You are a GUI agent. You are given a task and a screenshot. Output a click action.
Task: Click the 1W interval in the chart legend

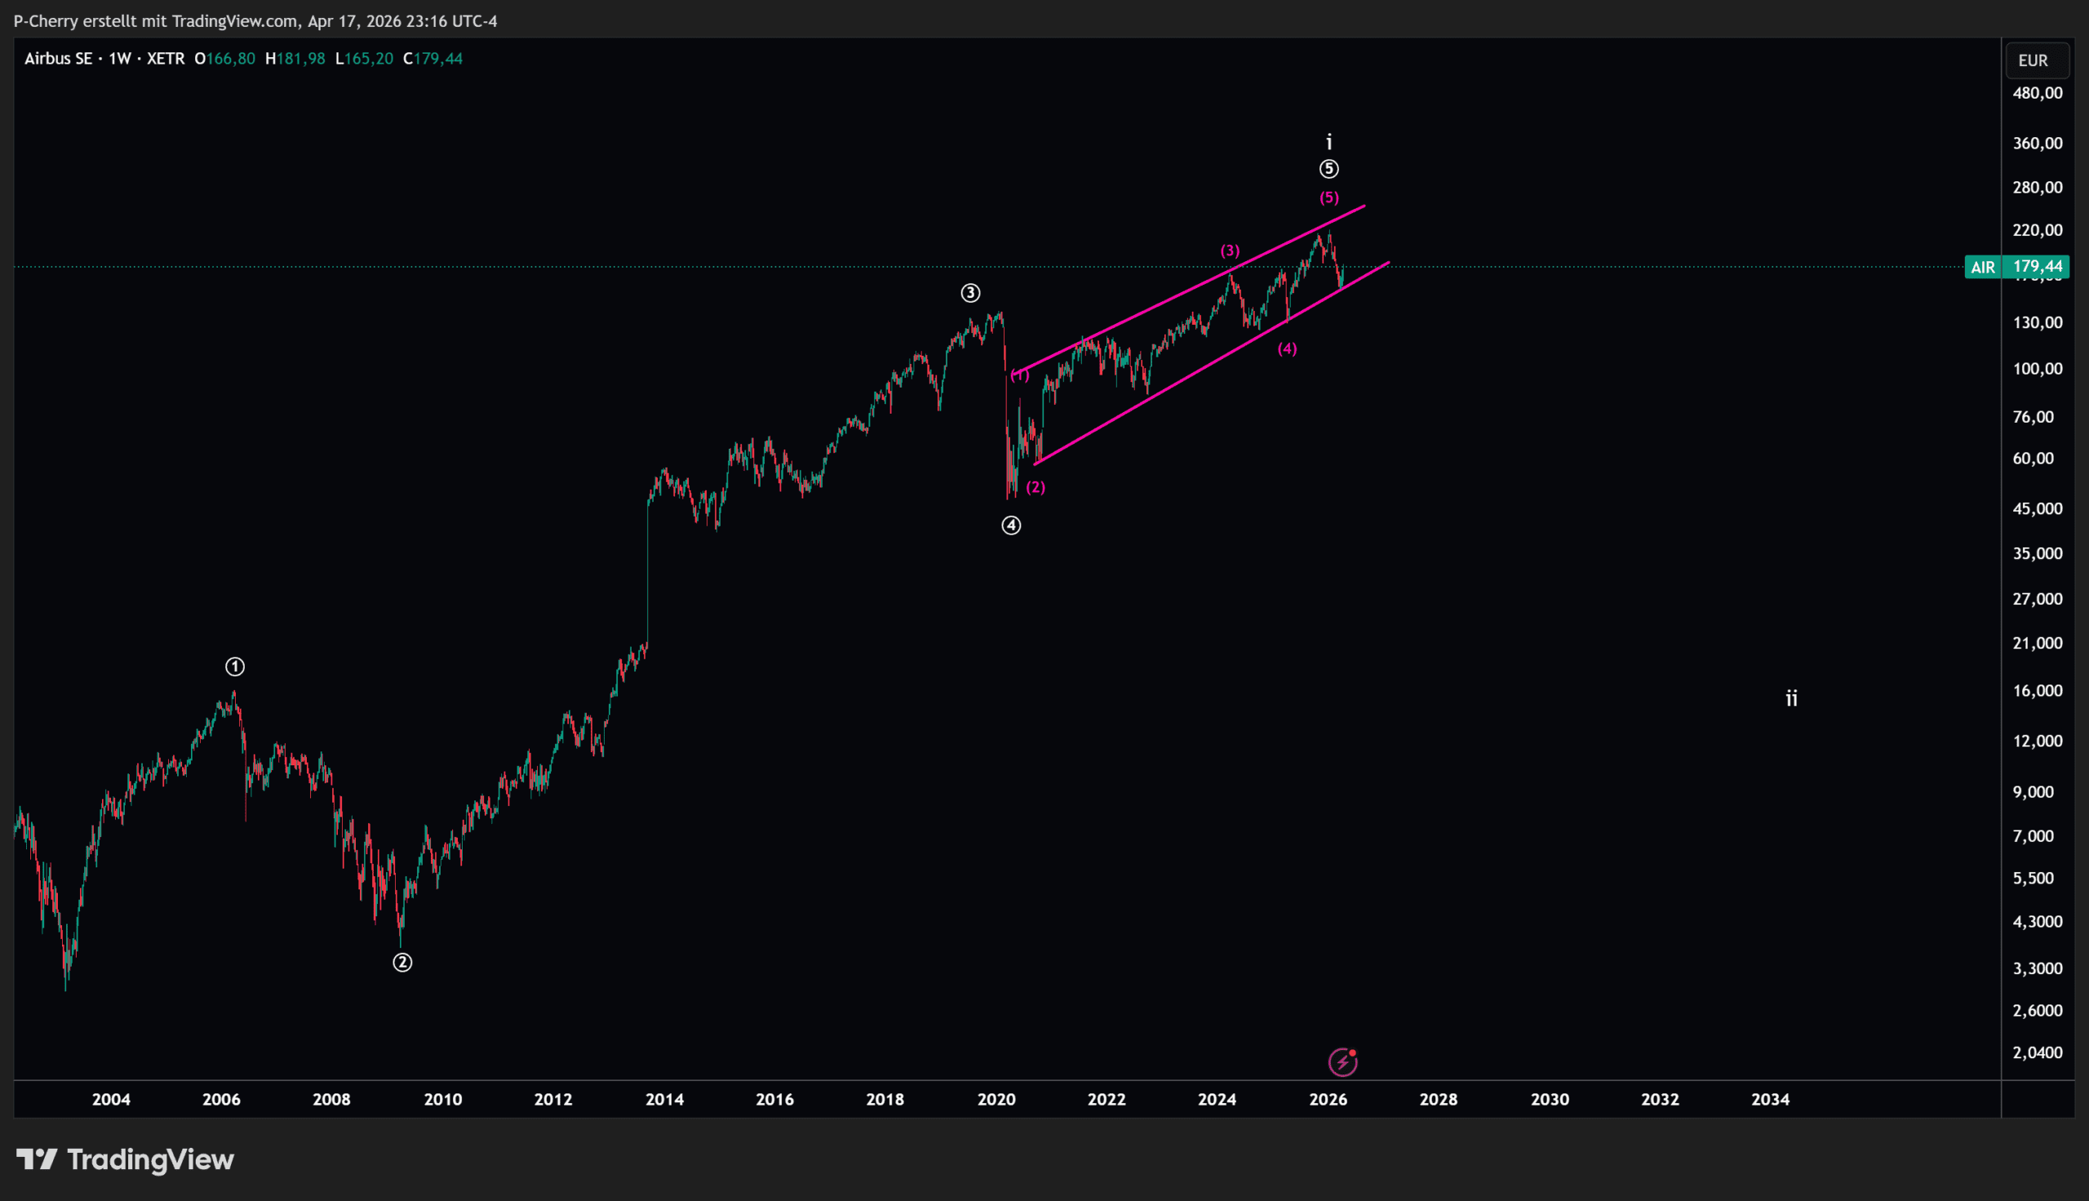point(120,59)
